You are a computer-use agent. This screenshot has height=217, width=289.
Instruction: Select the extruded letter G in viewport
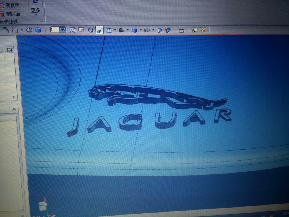click(x=131, y=122)
